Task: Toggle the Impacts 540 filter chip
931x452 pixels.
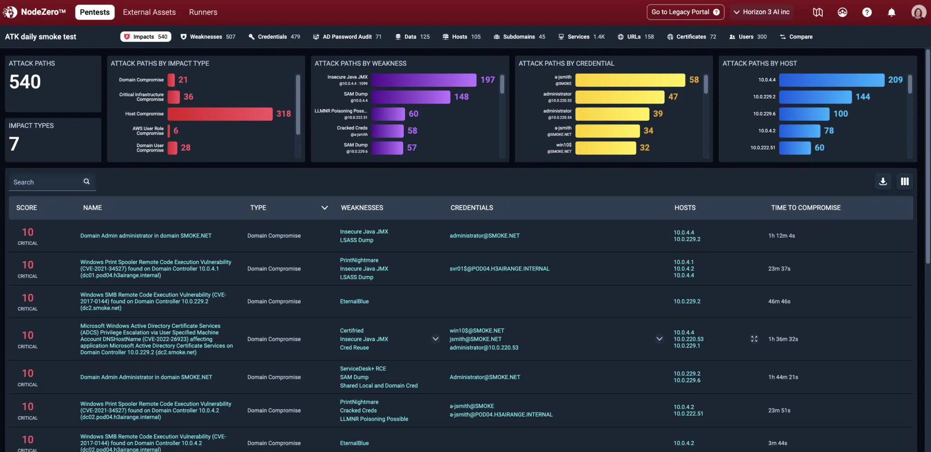Action: pyautogui.click(x=145, y=36)
